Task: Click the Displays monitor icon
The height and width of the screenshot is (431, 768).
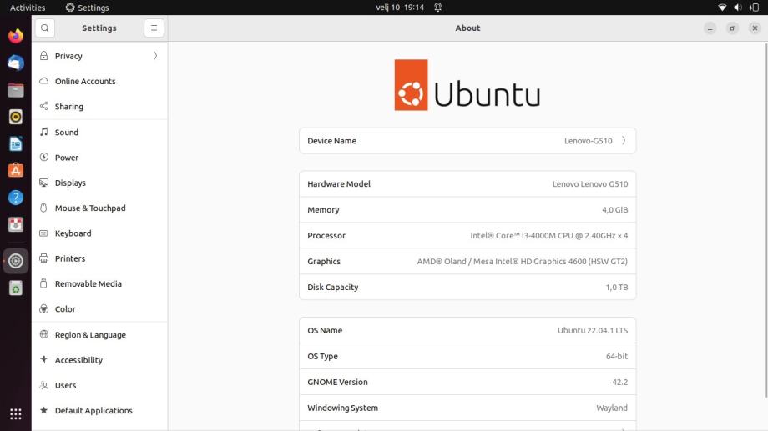Action: pyautogui.click(x=44, y=183)
